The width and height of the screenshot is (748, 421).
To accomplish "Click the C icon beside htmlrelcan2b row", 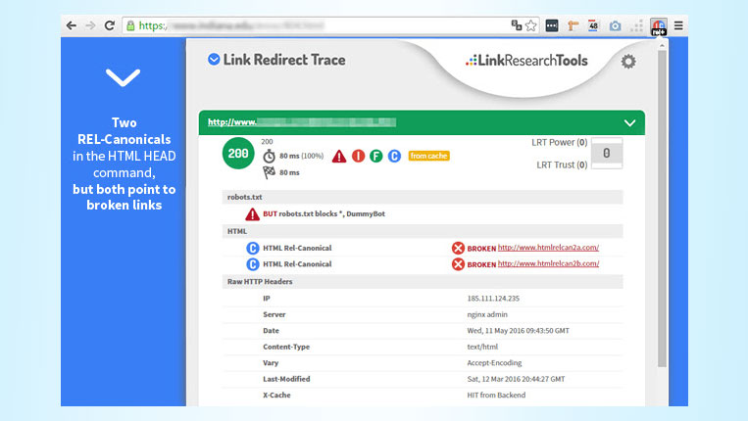I will 252,264.
